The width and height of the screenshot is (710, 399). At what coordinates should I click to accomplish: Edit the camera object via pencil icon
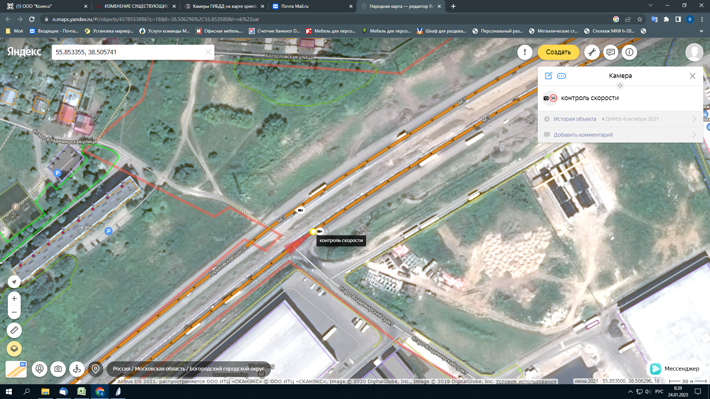click(x=548, y=76)
